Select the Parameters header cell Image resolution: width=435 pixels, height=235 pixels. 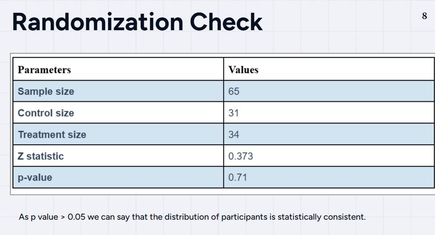coord(118,69)
